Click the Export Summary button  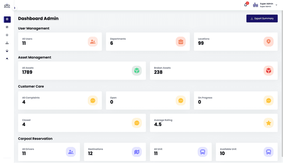tap(262, 18)
